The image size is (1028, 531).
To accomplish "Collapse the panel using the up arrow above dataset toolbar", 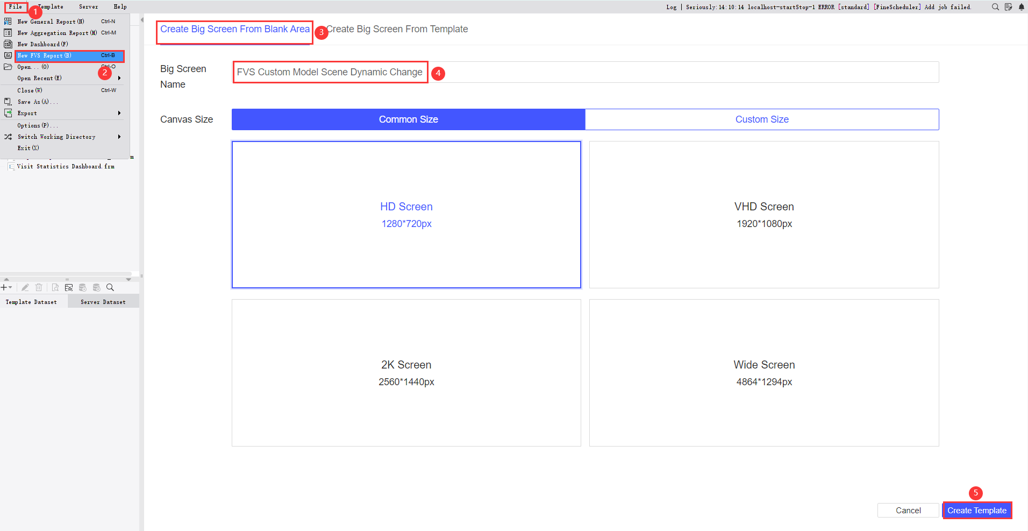I will click(x=6, y=279).
